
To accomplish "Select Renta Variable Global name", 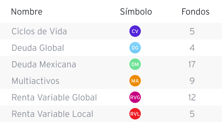I will (54, 98).
